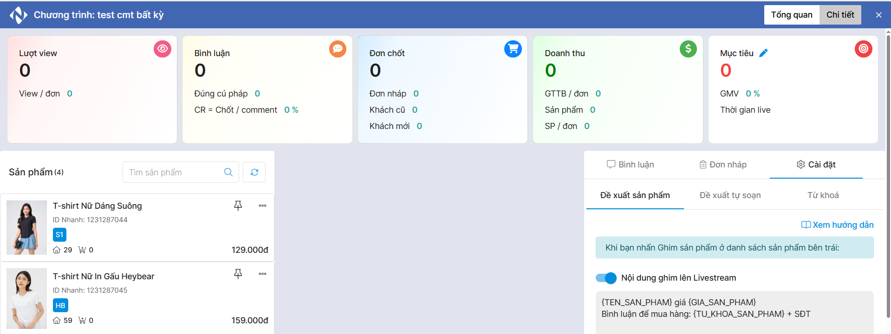Click the Sản phẩm (4) heading
Viewport: 891px width, 334px height.
coord(36,172)
